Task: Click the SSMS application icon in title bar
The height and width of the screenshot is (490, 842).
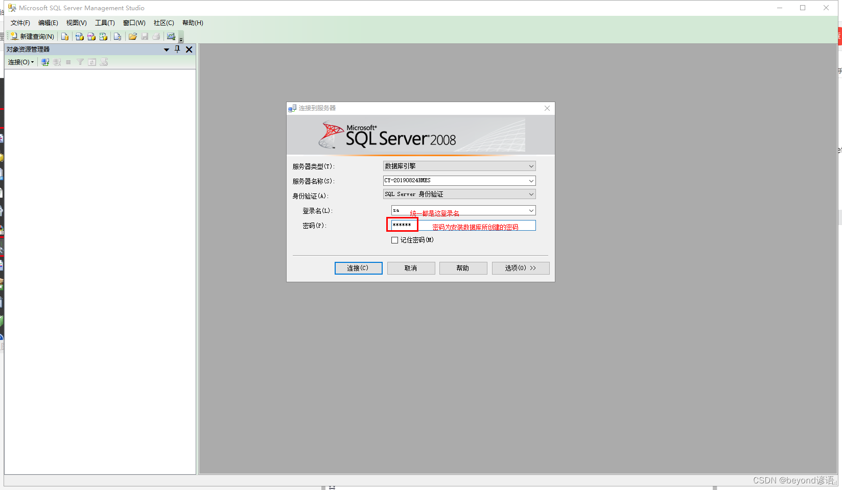Action: [x=12, y=8]
